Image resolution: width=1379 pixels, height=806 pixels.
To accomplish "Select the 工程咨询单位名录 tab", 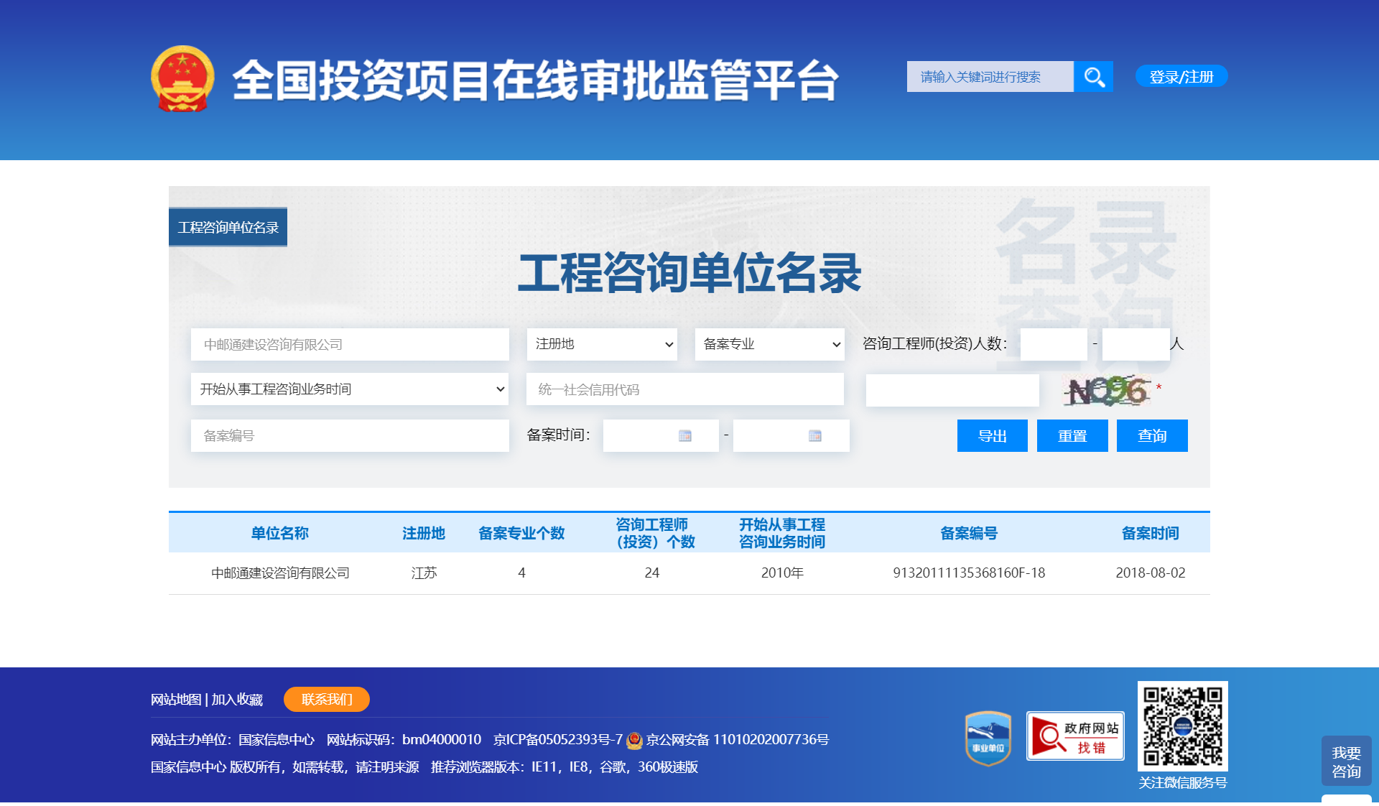I will coord(228,226).
